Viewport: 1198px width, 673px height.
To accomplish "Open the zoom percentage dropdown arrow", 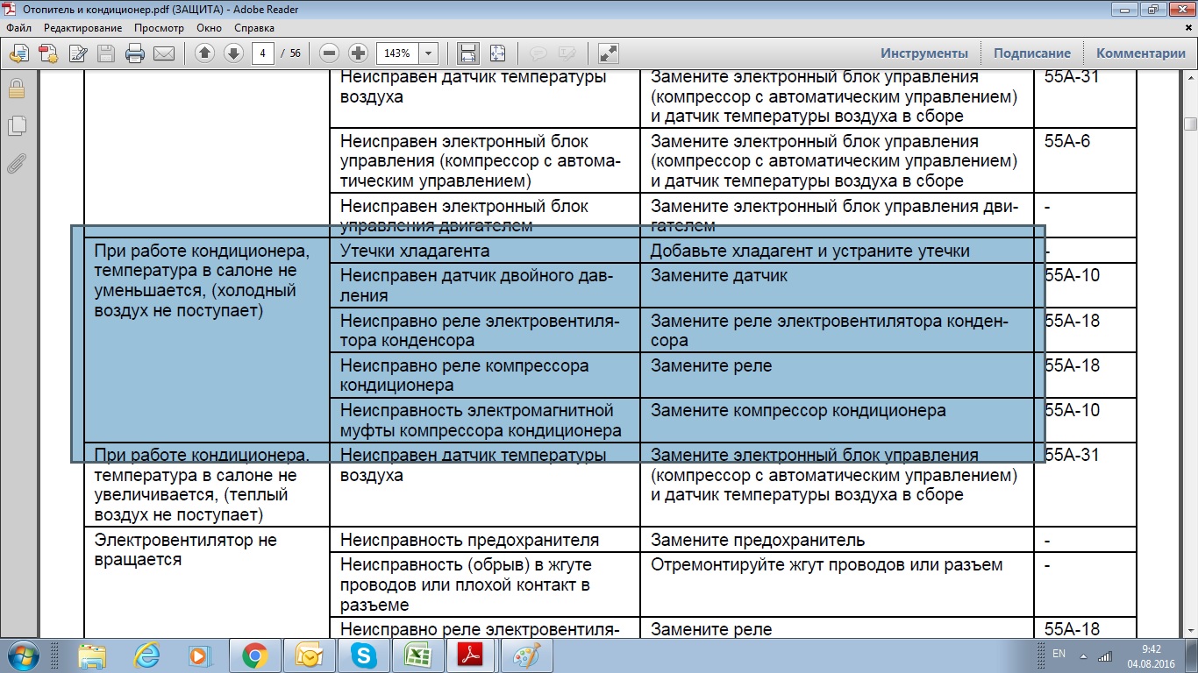I will [x=428, y=53].
